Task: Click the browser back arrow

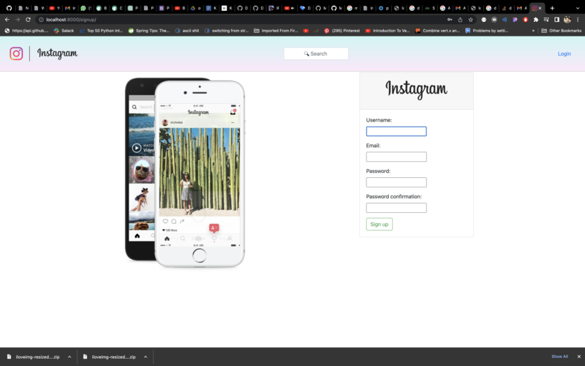Action: [7, 20]
